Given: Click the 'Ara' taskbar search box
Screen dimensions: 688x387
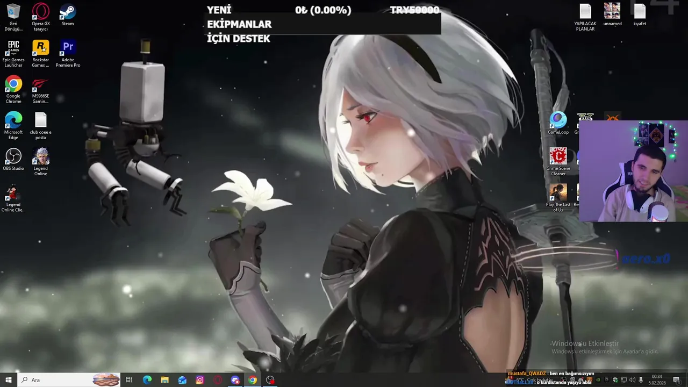Looking at the screenshot, I should (x=70, y=380).
